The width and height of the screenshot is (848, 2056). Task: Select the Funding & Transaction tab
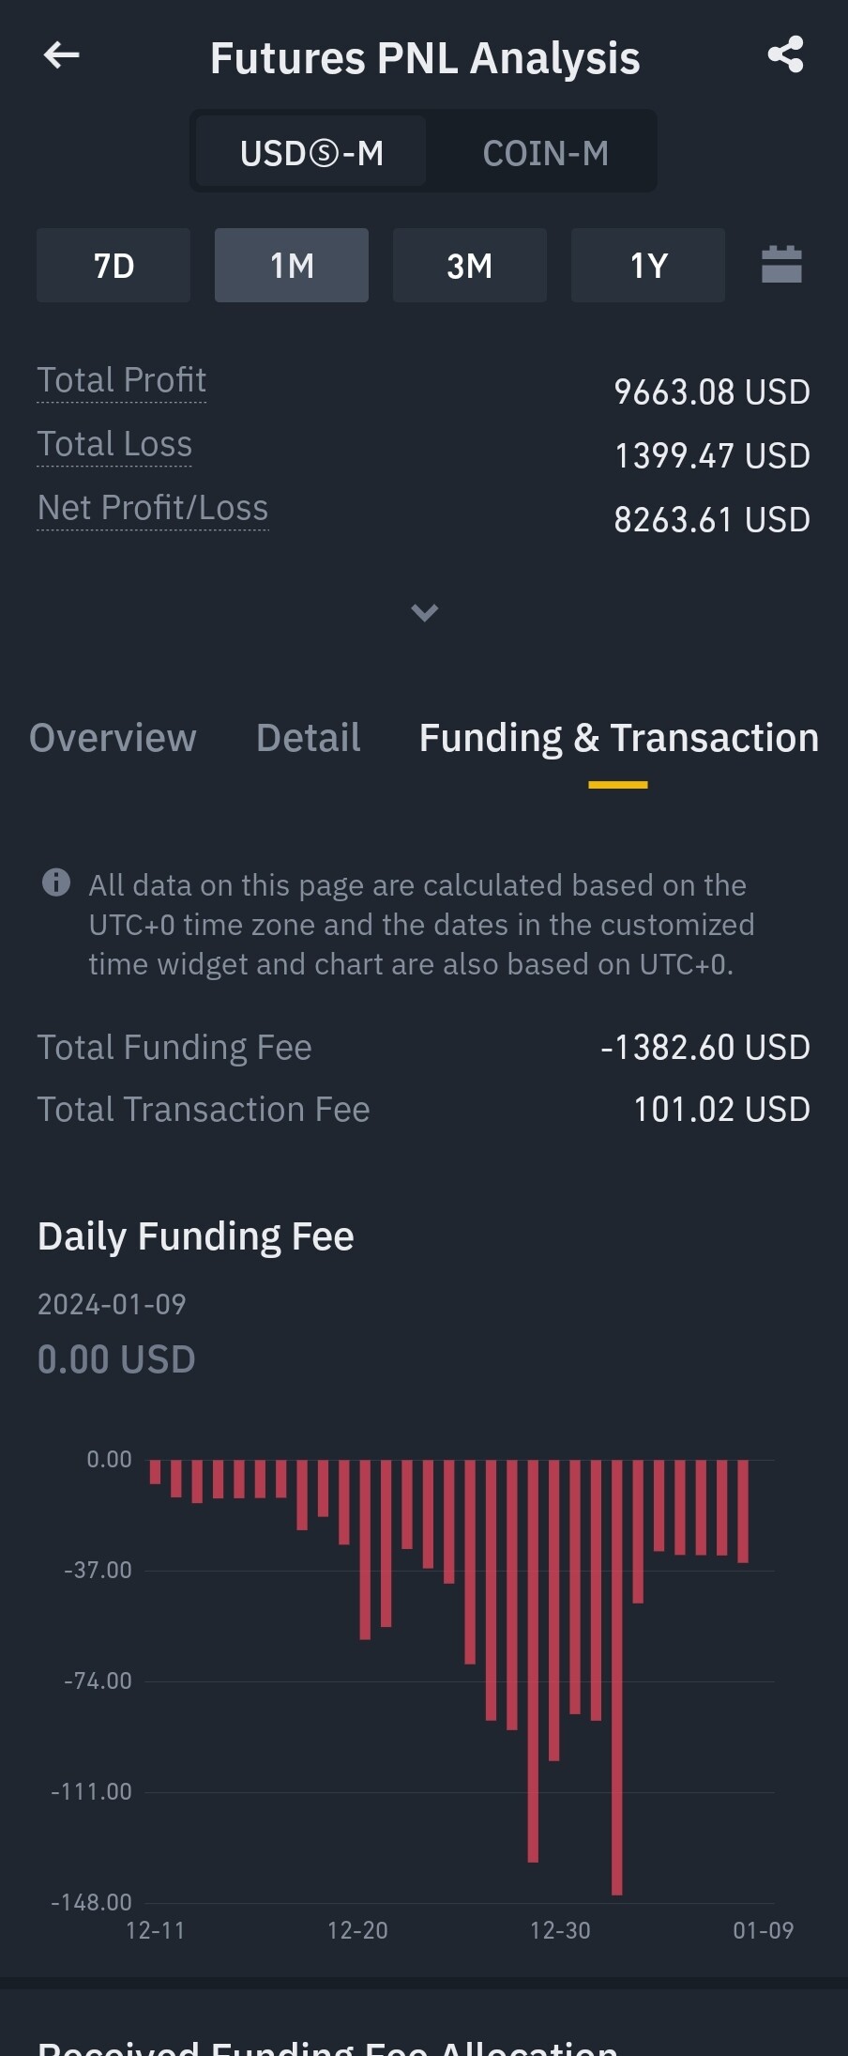point(618,738)
